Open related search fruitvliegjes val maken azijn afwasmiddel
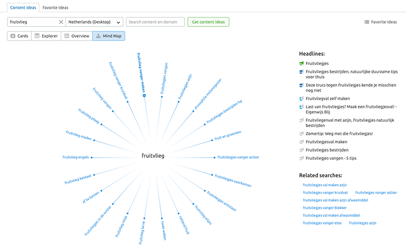This screenshot has width=406, height=250. click(x=335, y=200)
